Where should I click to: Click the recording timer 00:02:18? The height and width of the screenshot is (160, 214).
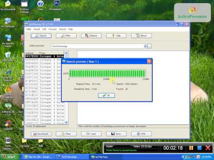tap(173, 148)
